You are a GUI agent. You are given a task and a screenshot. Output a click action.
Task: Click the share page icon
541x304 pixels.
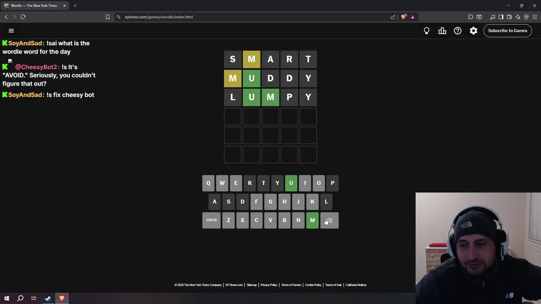pyautogui.click(x=393, y=17)
